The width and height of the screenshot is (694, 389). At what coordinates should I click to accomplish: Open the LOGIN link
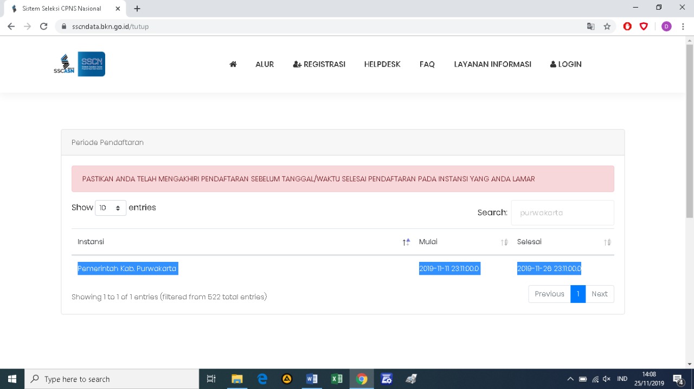566,64
